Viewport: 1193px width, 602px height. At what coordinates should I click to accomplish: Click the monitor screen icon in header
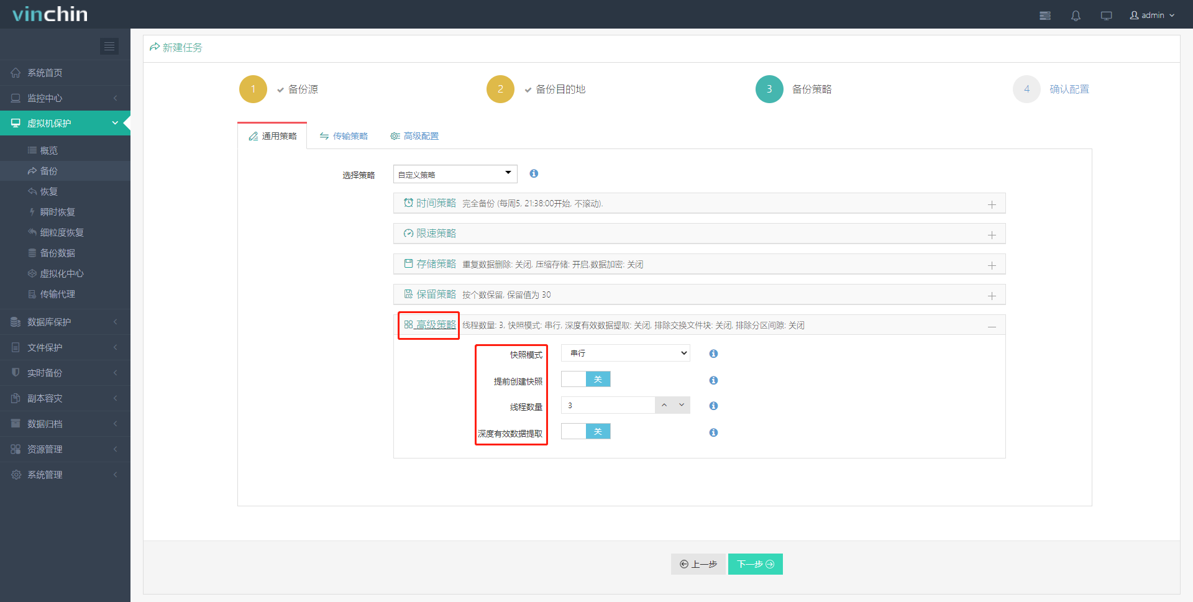pos(1106,16)
